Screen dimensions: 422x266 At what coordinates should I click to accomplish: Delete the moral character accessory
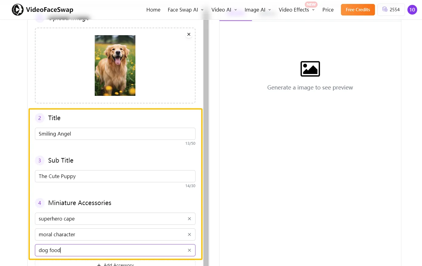pyautogui.click(x=189, y=234)
